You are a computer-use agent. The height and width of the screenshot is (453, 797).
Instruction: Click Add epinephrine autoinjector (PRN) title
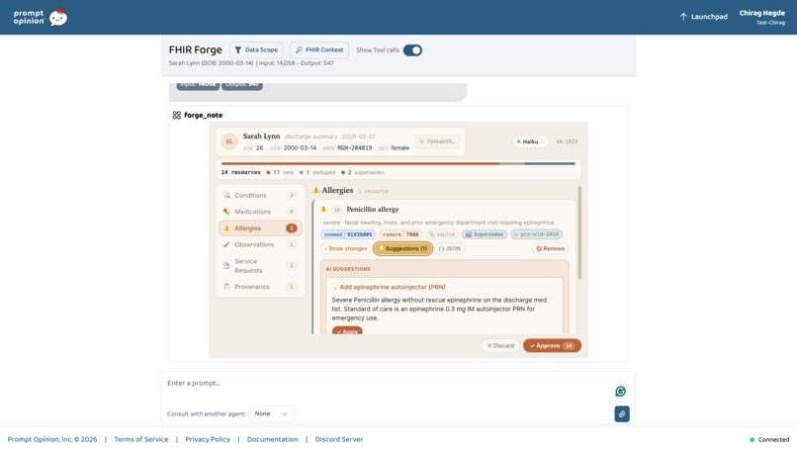[x=393, y=287]
